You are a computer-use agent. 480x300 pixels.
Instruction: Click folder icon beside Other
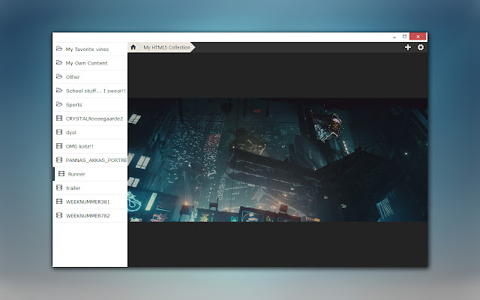click(x=59, y=76)
